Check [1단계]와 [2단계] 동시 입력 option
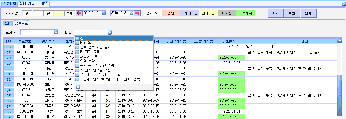This screenshot has height=119, width=346. click(x=77, y=75)
